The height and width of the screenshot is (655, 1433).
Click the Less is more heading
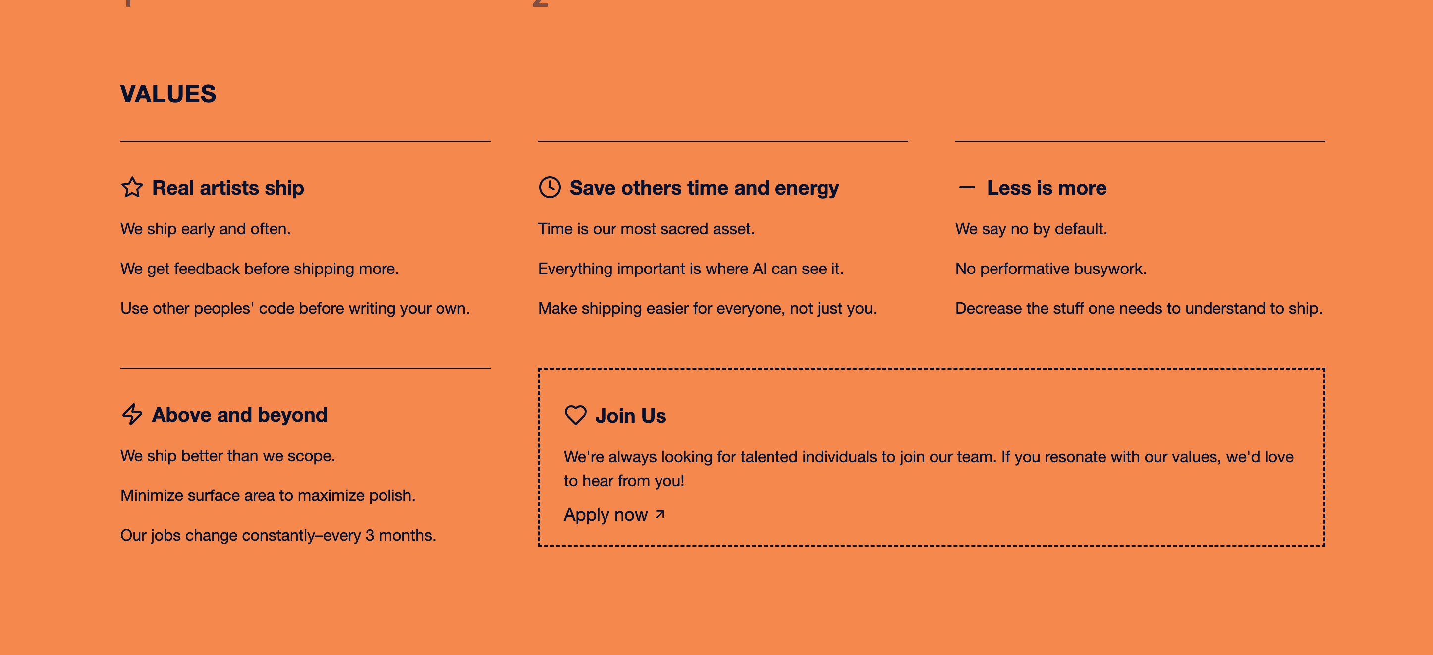coord(1047,188)
